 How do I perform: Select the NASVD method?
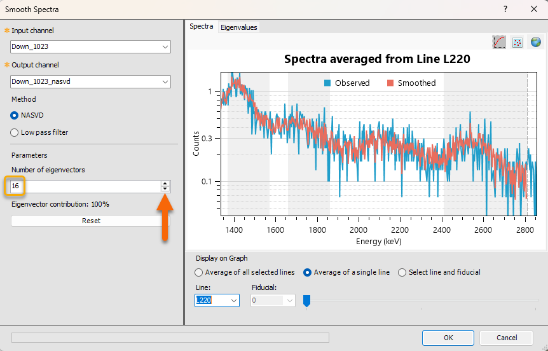(15, 115)
